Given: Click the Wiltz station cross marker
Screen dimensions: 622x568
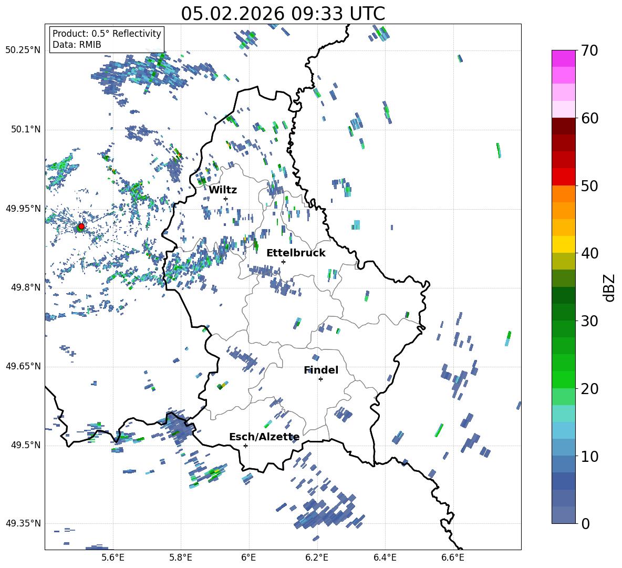Looking at the screenshot, I should 226,199.
